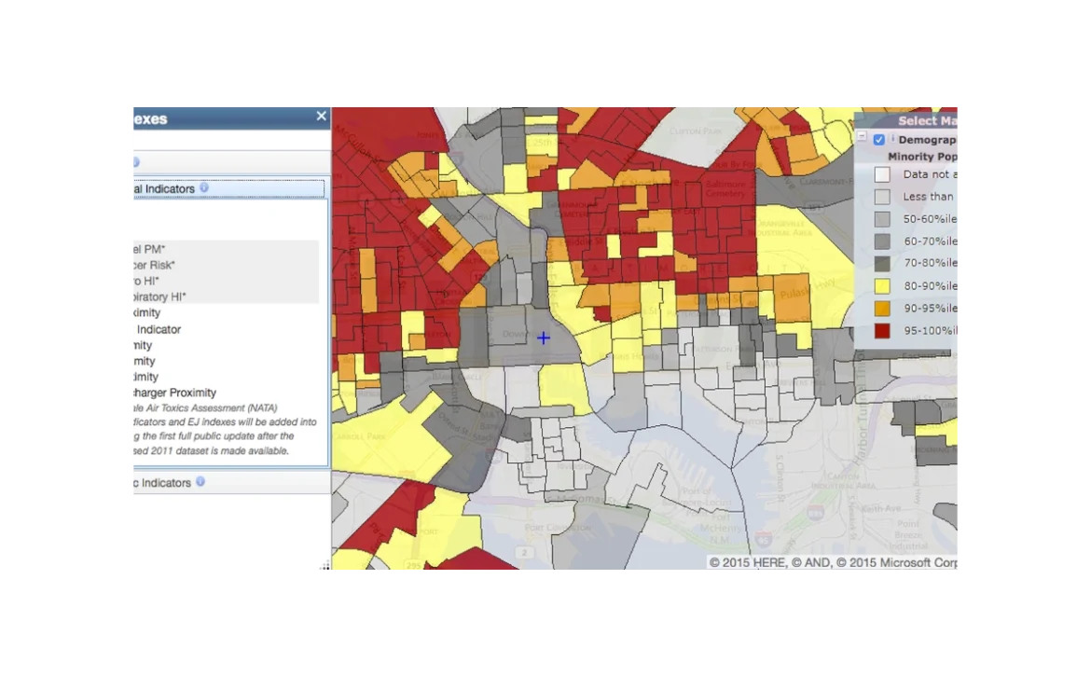Uncheck the Demographic layer checkbox in legend
The width and height of the screenshot is (1091, 676).
pos(878,140)
